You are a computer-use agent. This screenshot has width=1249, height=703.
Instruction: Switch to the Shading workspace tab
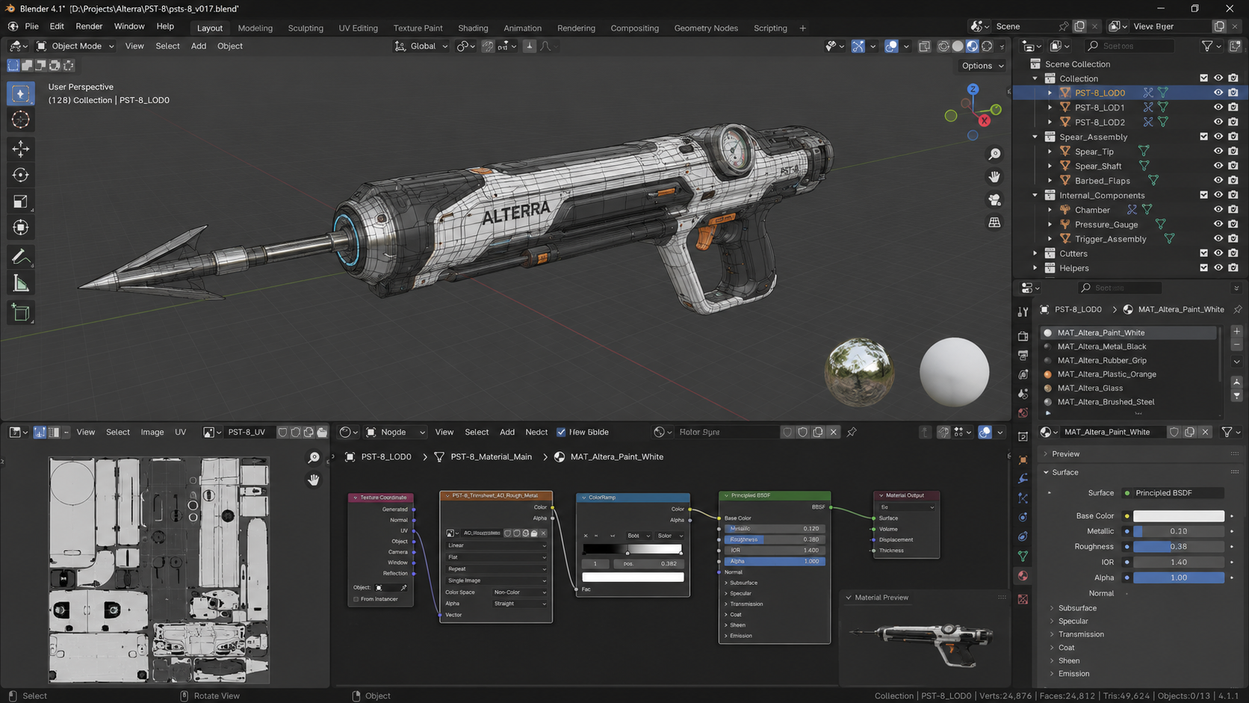pos(473,28)
